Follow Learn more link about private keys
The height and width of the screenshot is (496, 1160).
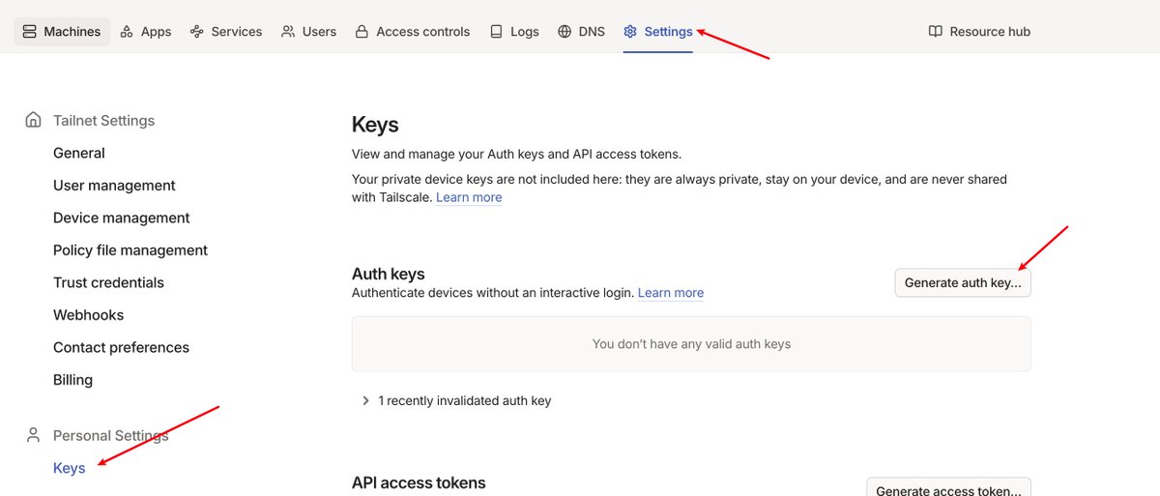[x=469, y=197]
